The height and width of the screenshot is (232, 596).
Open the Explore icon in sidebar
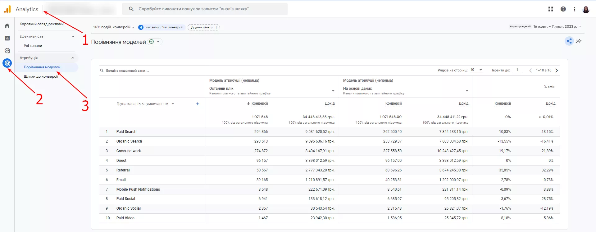[7, 51]
